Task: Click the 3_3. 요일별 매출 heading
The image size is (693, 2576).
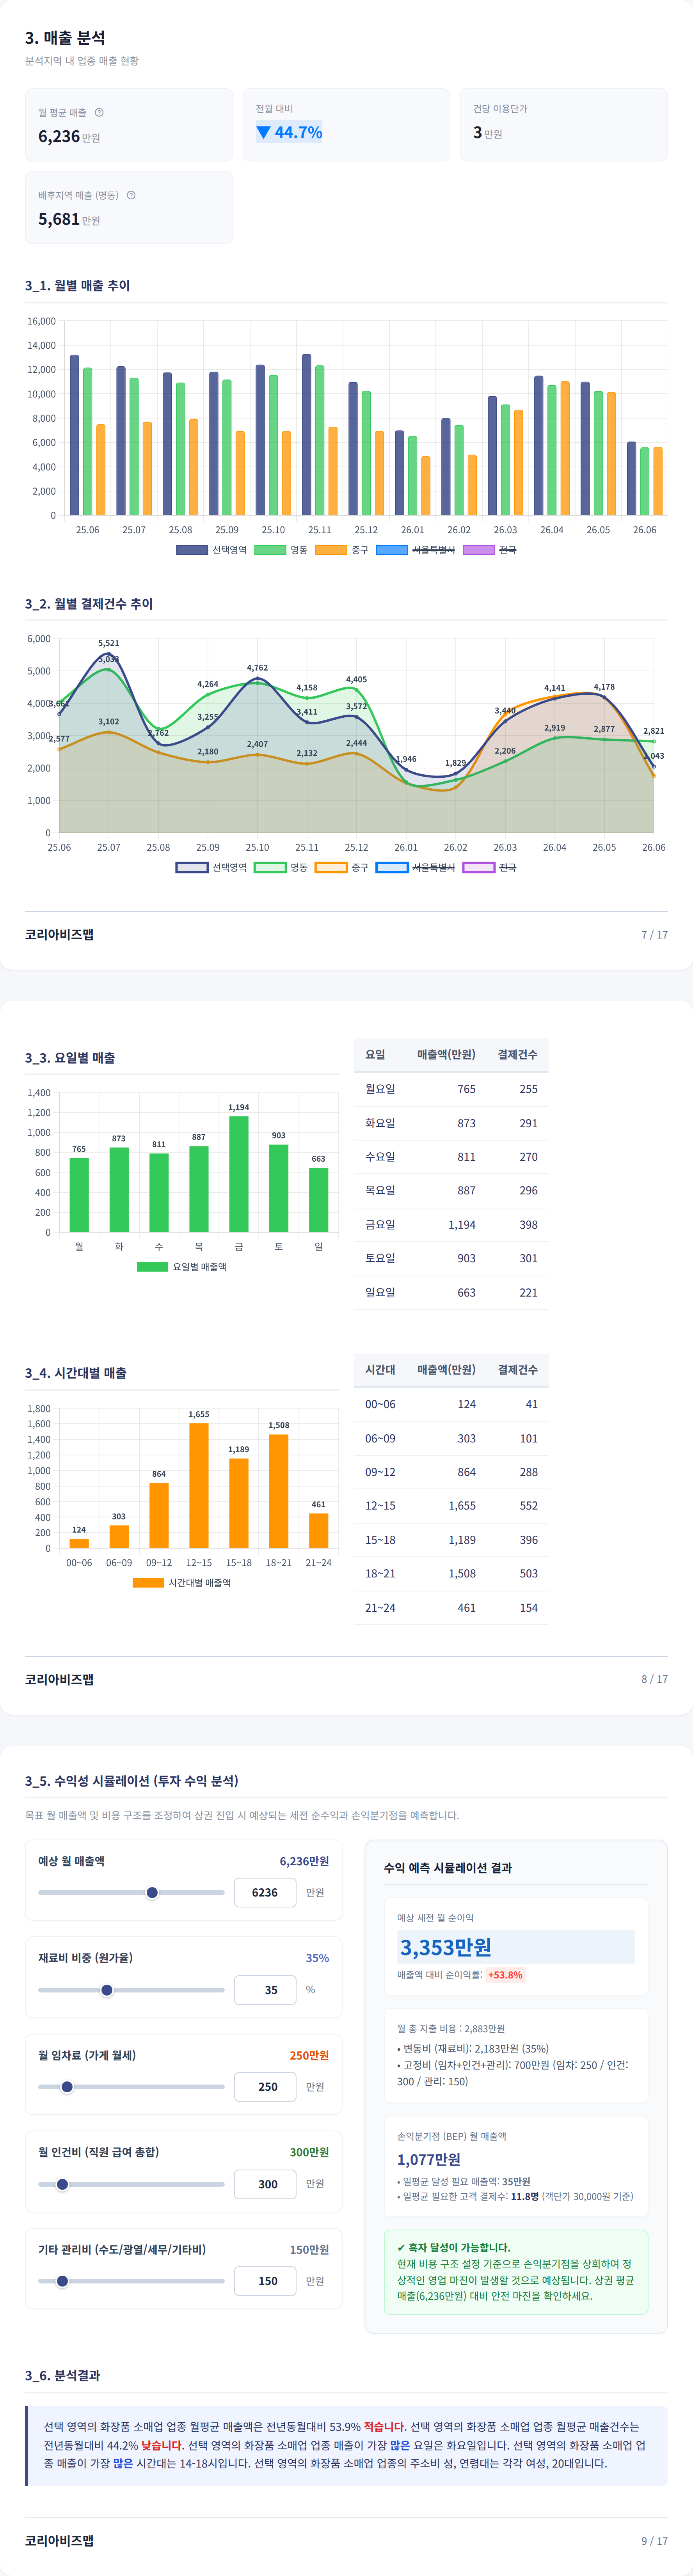Action: click(70, 1057)
